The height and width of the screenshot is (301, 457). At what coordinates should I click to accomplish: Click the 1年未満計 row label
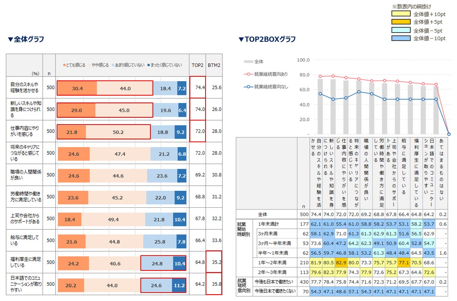pos(268,224)
